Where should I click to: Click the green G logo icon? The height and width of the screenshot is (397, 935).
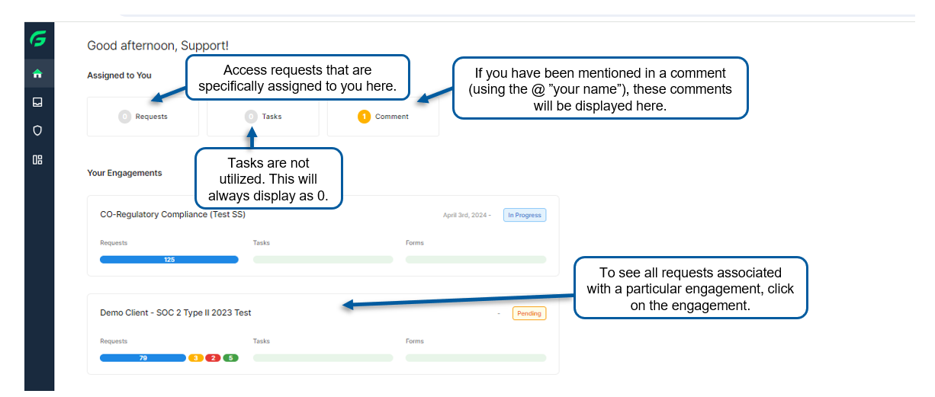click(x=37, y=40)
